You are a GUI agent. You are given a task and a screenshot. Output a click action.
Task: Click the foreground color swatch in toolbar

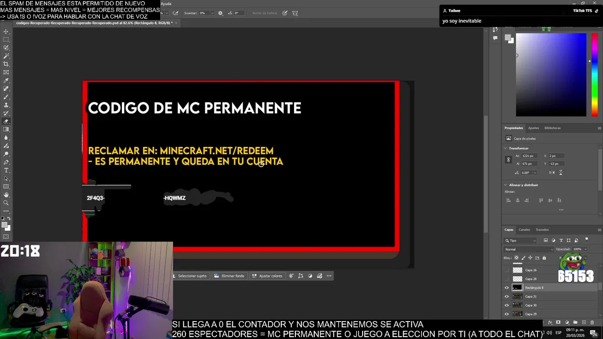tap(5, 225)
